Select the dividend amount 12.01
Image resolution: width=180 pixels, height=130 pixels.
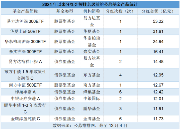(x=158, y=99)
